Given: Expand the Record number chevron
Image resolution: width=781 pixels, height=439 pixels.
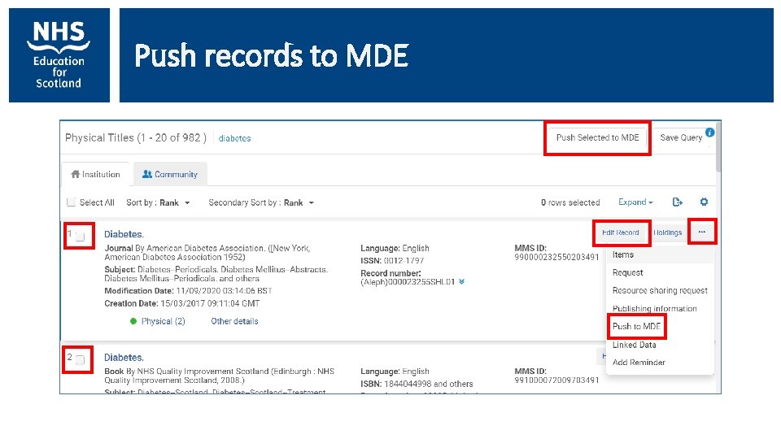Looking at the screenshot, I should pyautogui.click(x=462, y=282).
